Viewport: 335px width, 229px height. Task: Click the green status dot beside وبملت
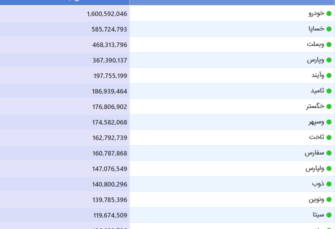pos(329,44)
